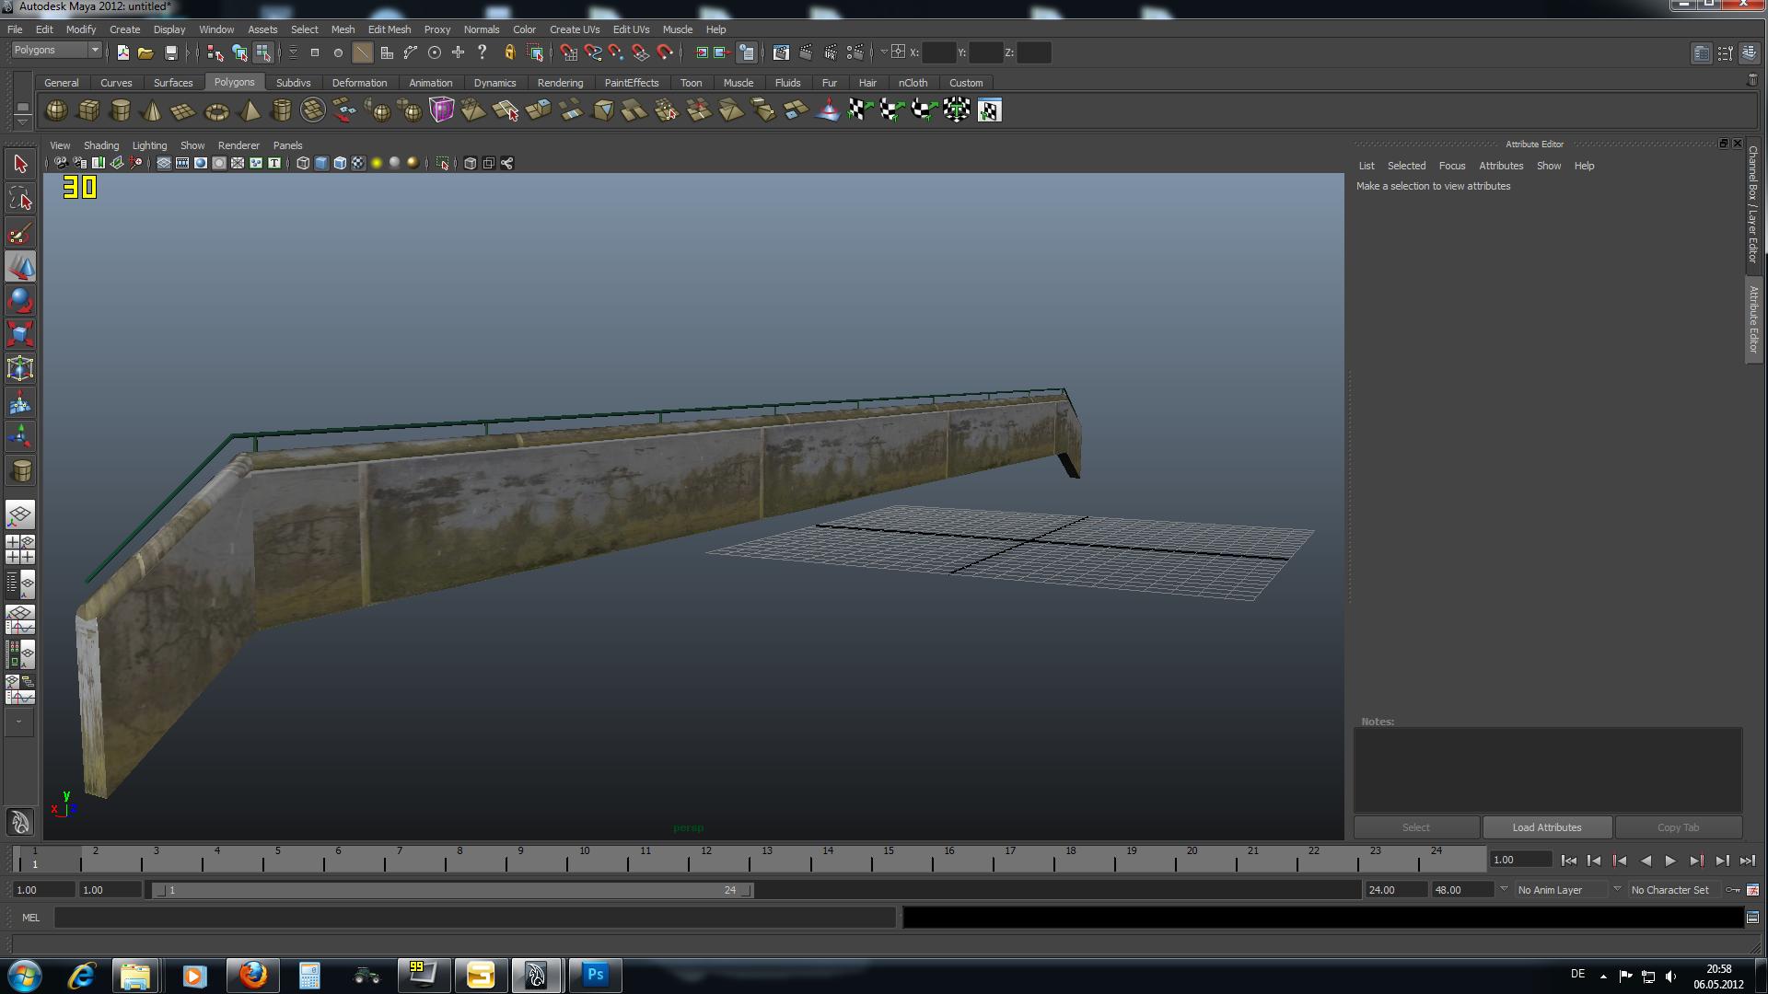Image resolution: width=1768 pixels, height=994 pixels.
Task: Create a polygon cylinder from shelf
Action: (x=120, y=110)
